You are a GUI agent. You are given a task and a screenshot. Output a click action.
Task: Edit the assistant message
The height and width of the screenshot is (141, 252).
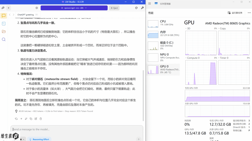coord(36,119)
